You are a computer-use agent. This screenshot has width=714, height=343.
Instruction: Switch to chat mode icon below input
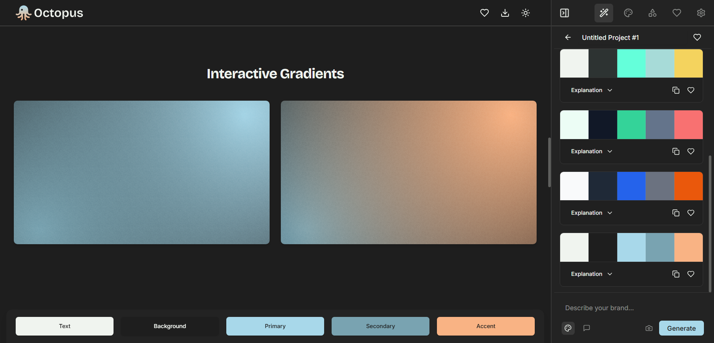(x=587, y=328)
